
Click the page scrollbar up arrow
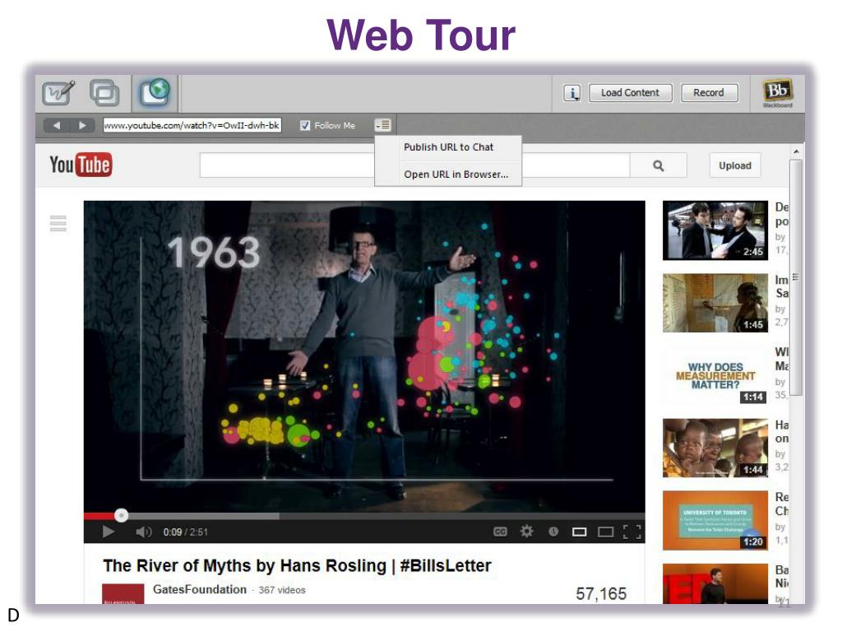[x=796, y=152]
